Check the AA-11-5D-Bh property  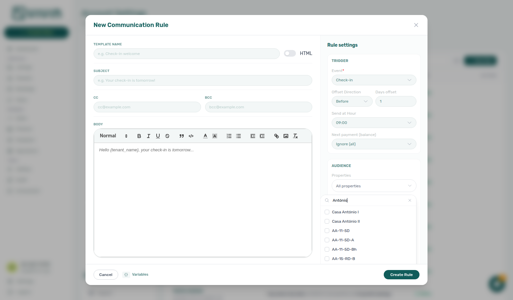click(x=327, y=249)
